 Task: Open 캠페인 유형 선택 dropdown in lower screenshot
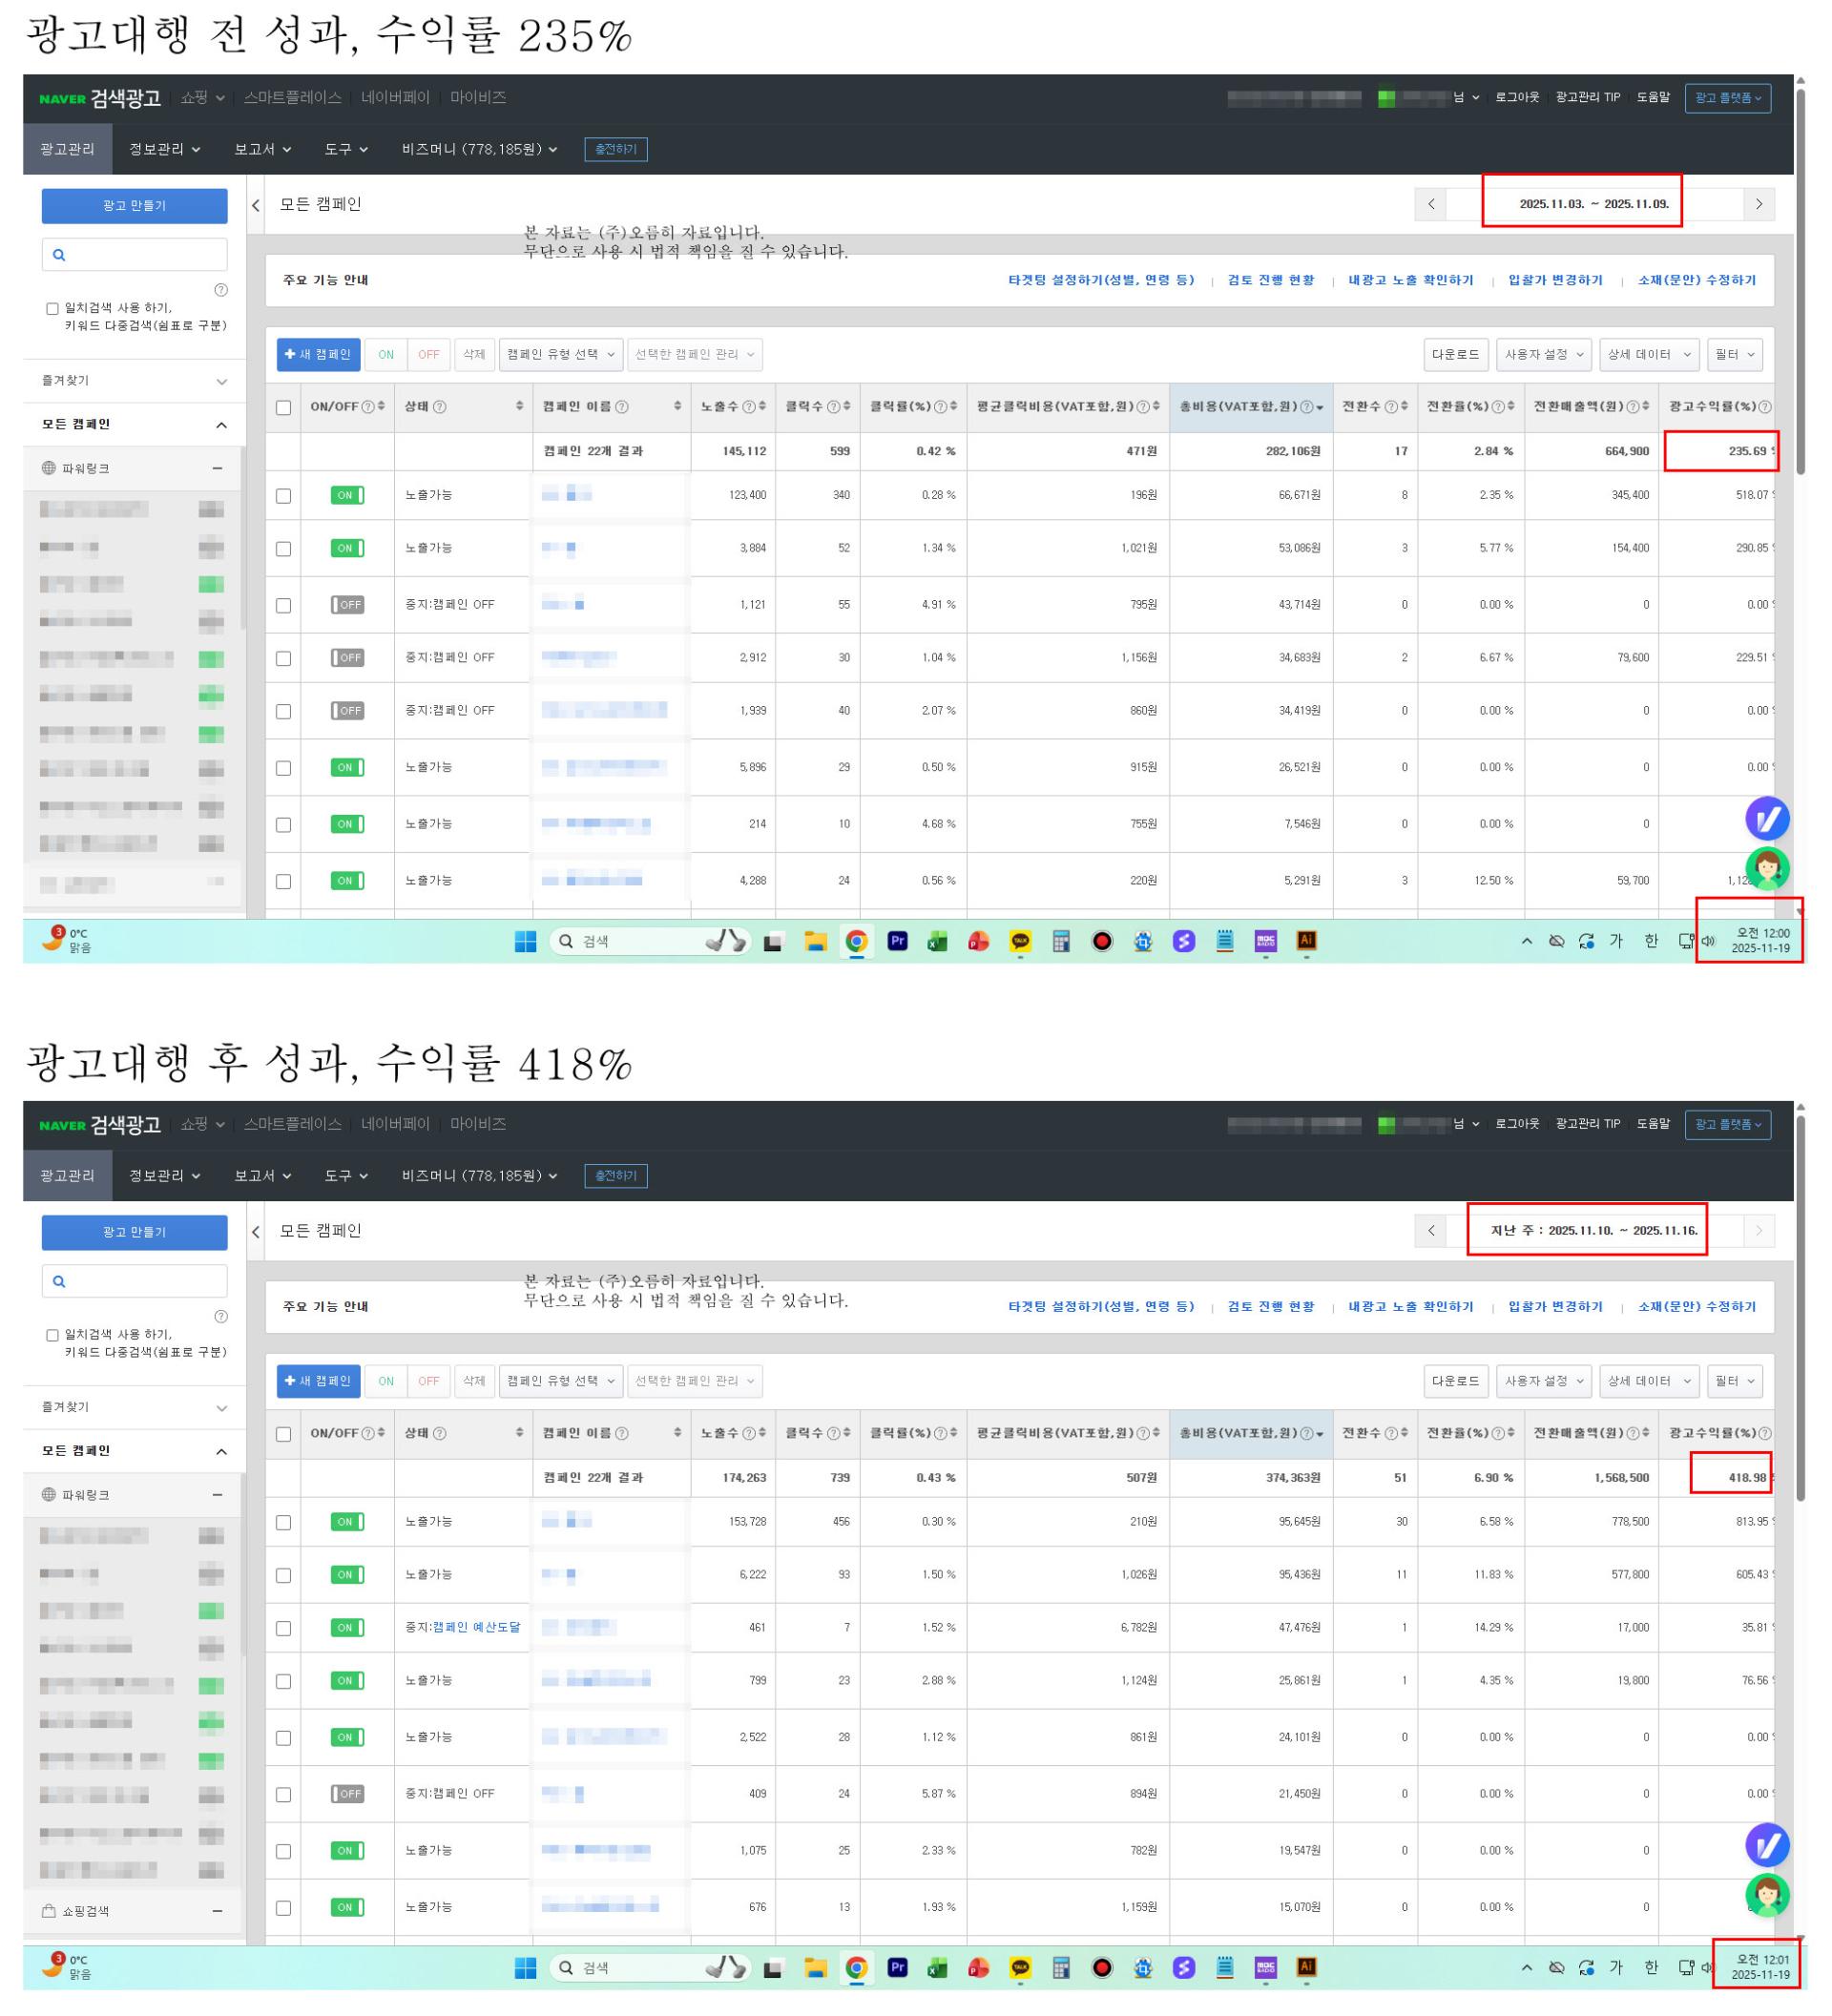pos(560,1381)
